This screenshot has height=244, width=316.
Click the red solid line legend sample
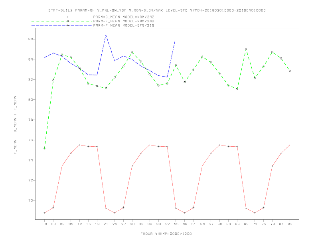pos(62,17)
